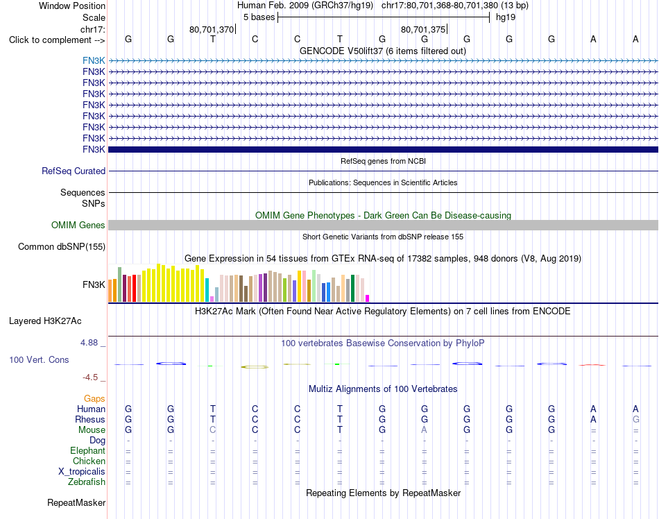
Task: Click the -4.5 lower conservation scale value
Action: tap(90, 377)
